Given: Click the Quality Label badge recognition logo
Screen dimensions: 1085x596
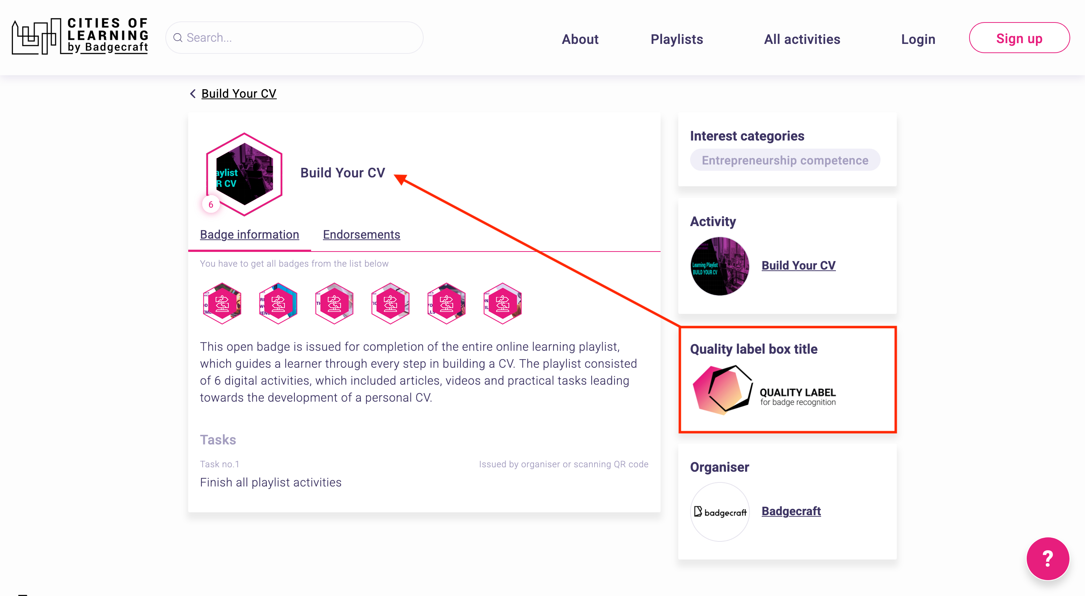Looking at the screenshot, I should pos(764,390).
